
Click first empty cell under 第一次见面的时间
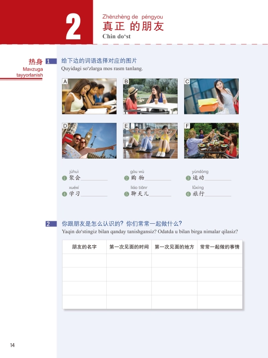(x=129, y=261)
